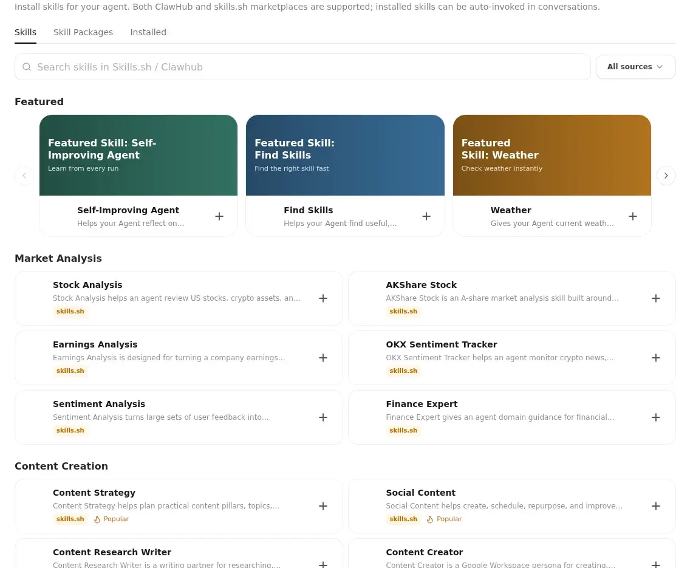Select Find Skills card title text
The height and width of the screenshot is (568, 676).
[309, 210]
